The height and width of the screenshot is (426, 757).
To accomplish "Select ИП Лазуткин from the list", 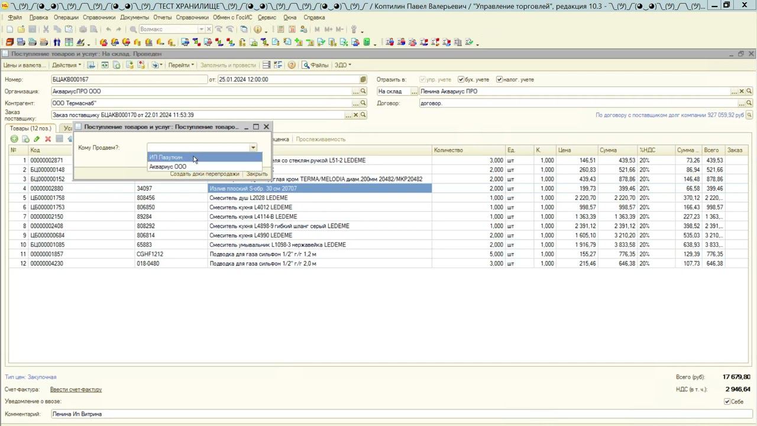I will [x=166, y=157].
